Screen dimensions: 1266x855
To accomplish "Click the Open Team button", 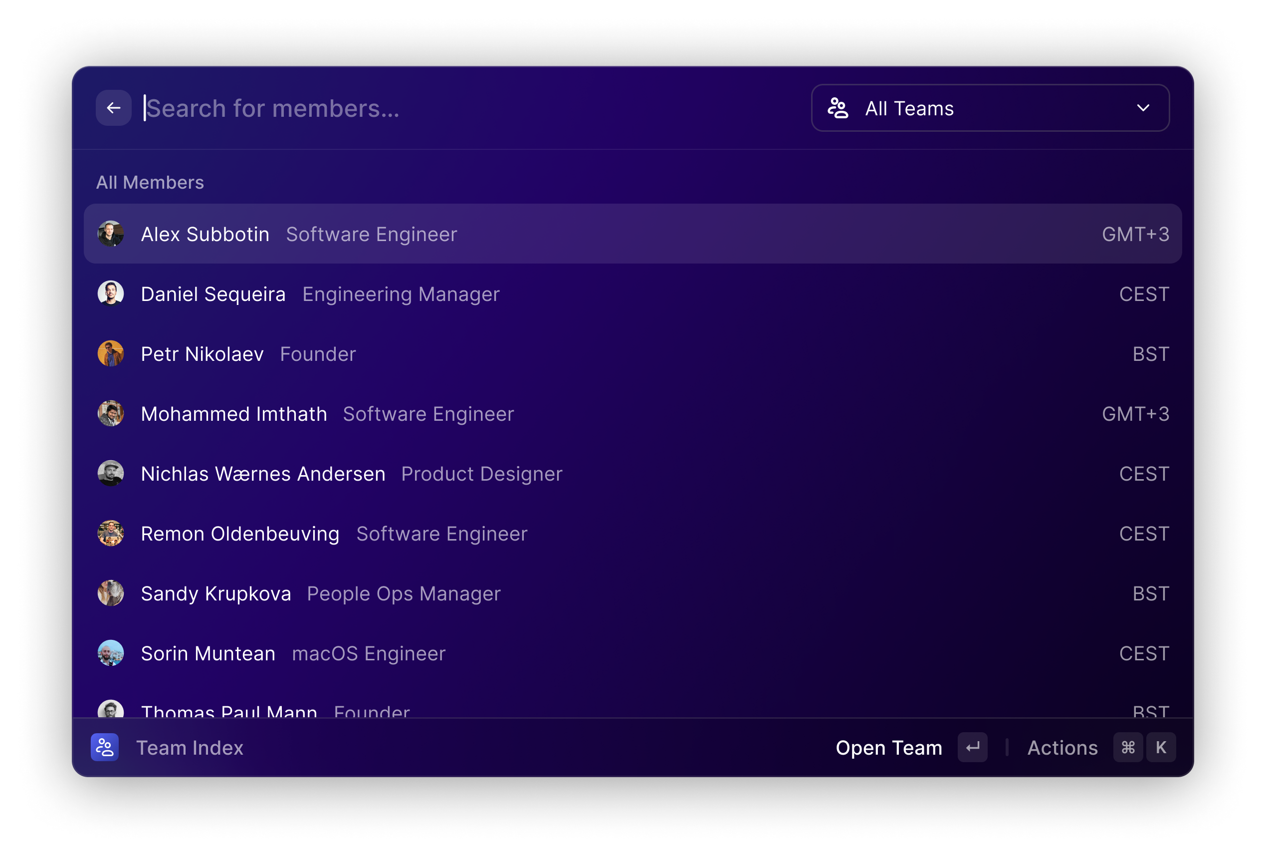I will point(889,747).
